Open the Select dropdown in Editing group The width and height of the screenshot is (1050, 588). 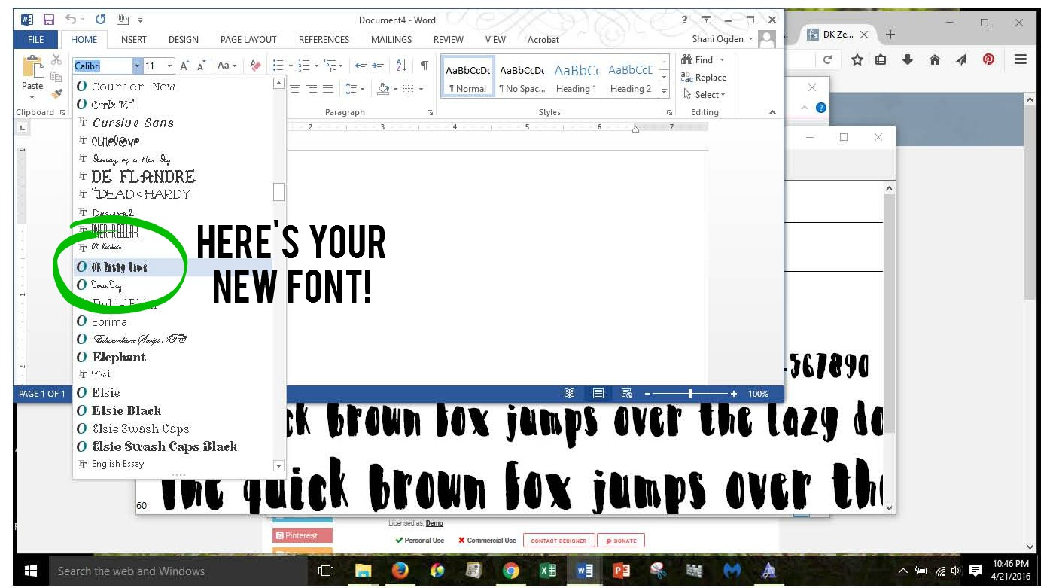(705, 94)
